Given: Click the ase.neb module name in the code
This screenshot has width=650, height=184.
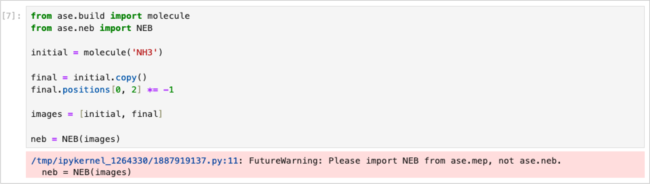Looking at the screenshot, I should pyautogui.click(x=76, y=28).
